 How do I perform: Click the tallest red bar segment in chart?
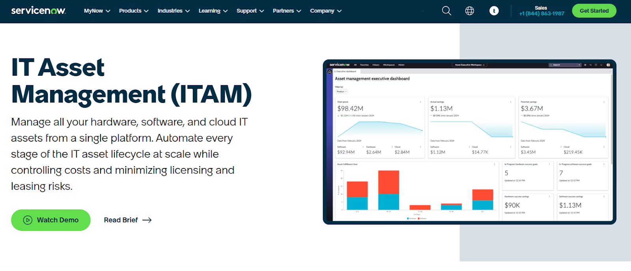tap(388, 182)
